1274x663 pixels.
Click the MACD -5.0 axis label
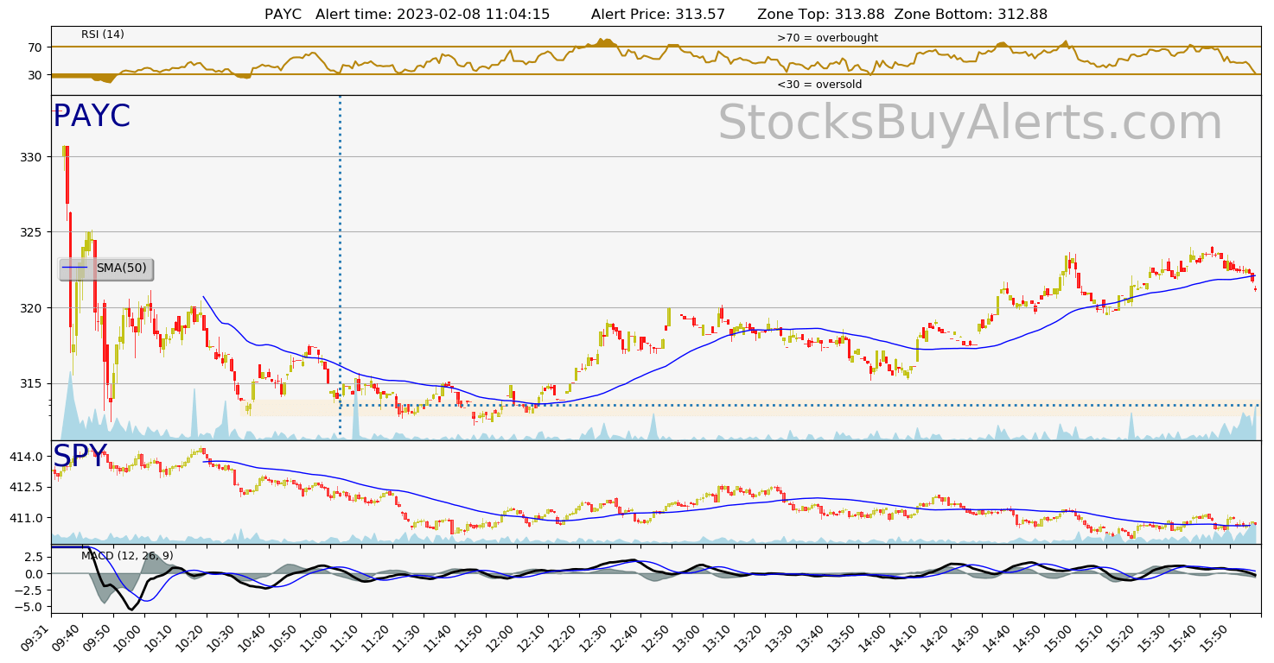pyautogui.click(x=29, y=607)
